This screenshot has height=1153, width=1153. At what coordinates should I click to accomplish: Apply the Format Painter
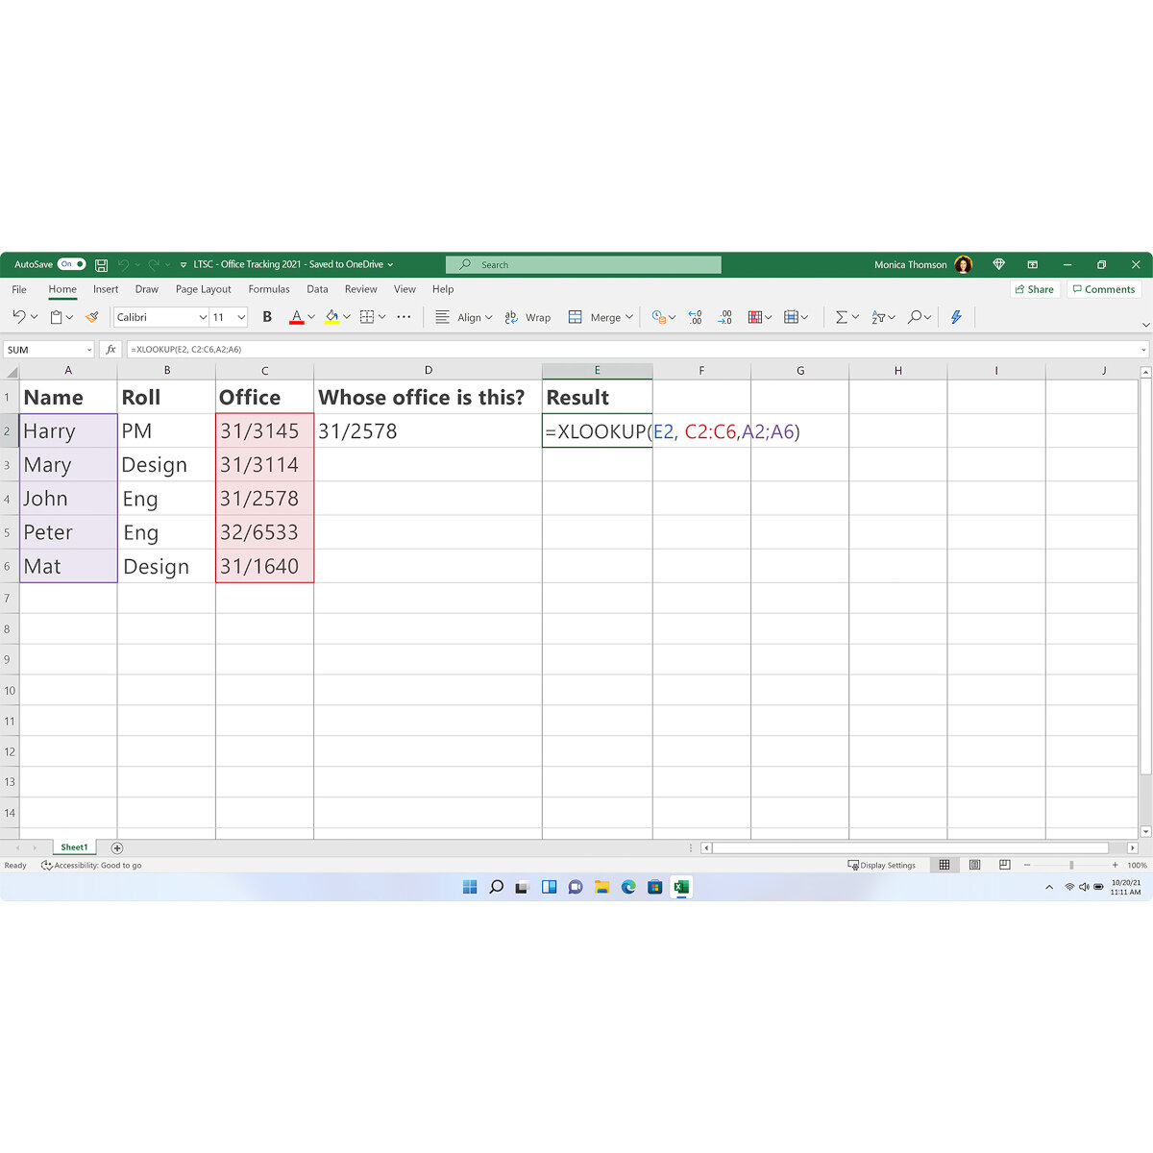[x=92, y=317]
